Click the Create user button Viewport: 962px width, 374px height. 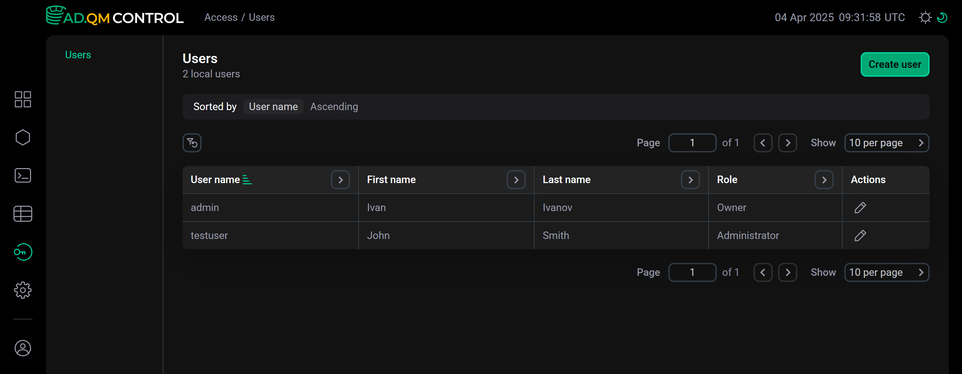(895, 64)
